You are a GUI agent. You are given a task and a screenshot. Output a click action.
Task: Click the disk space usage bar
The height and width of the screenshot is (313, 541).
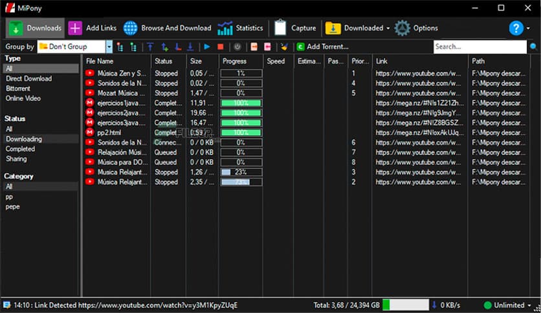(x=406, y=305)
